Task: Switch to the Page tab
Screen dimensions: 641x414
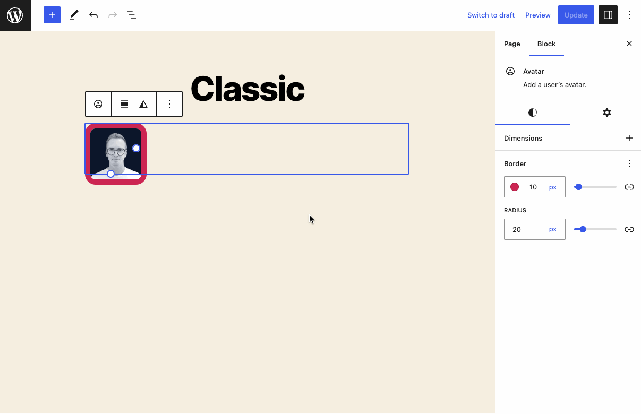Action: pyautogui.click(x=512, y=44)
